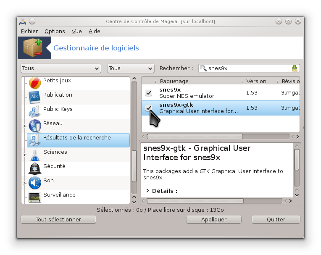The width and height of the screenshot is (321, 255).
Task: Click the Surveillance monitor icon
Action: (x=35, y=197)
